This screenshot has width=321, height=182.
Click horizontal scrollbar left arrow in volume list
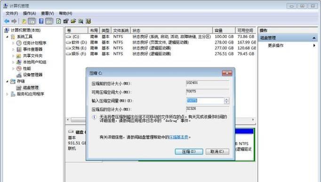[68, 120]
